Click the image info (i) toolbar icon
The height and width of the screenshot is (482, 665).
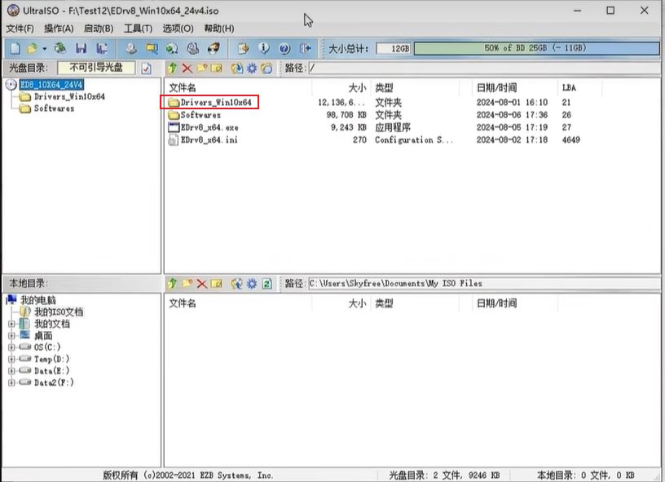[x=263, y=49]
